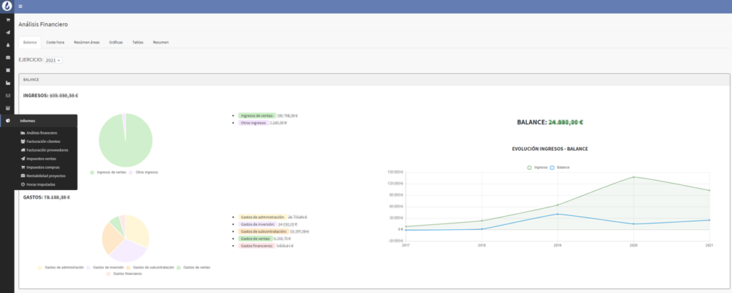Open the shopping cart sidebar icon
Image resolution: width=732 pixels, height=293 pixels.
8,20
